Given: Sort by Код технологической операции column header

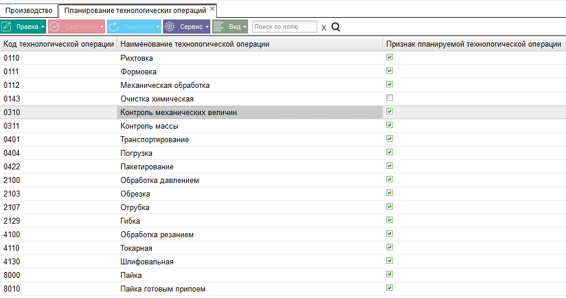Looking at the screenshot, I should (58, 44).
